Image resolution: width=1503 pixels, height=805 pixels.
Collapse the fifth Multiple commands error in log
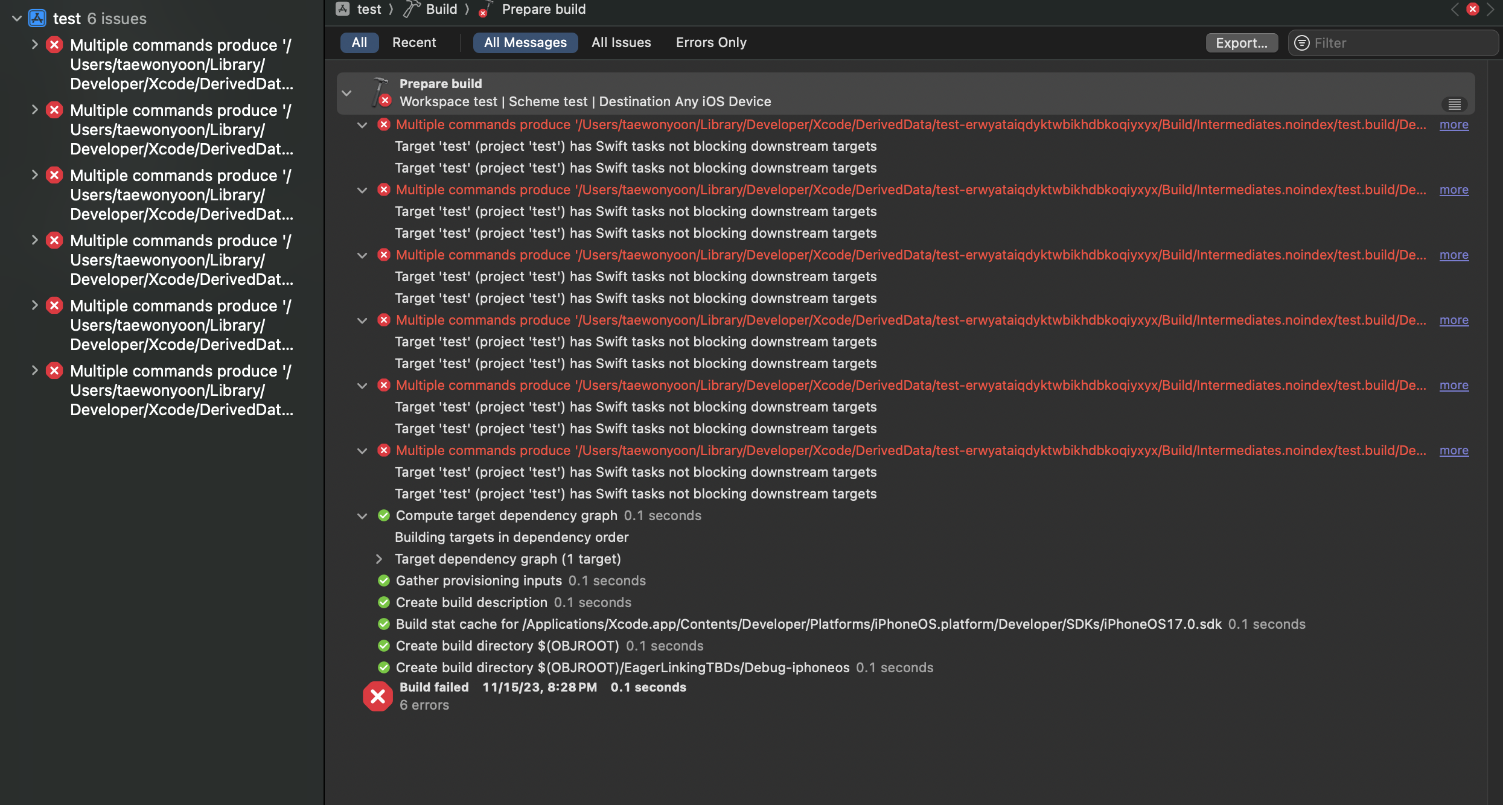click(362, 386)
